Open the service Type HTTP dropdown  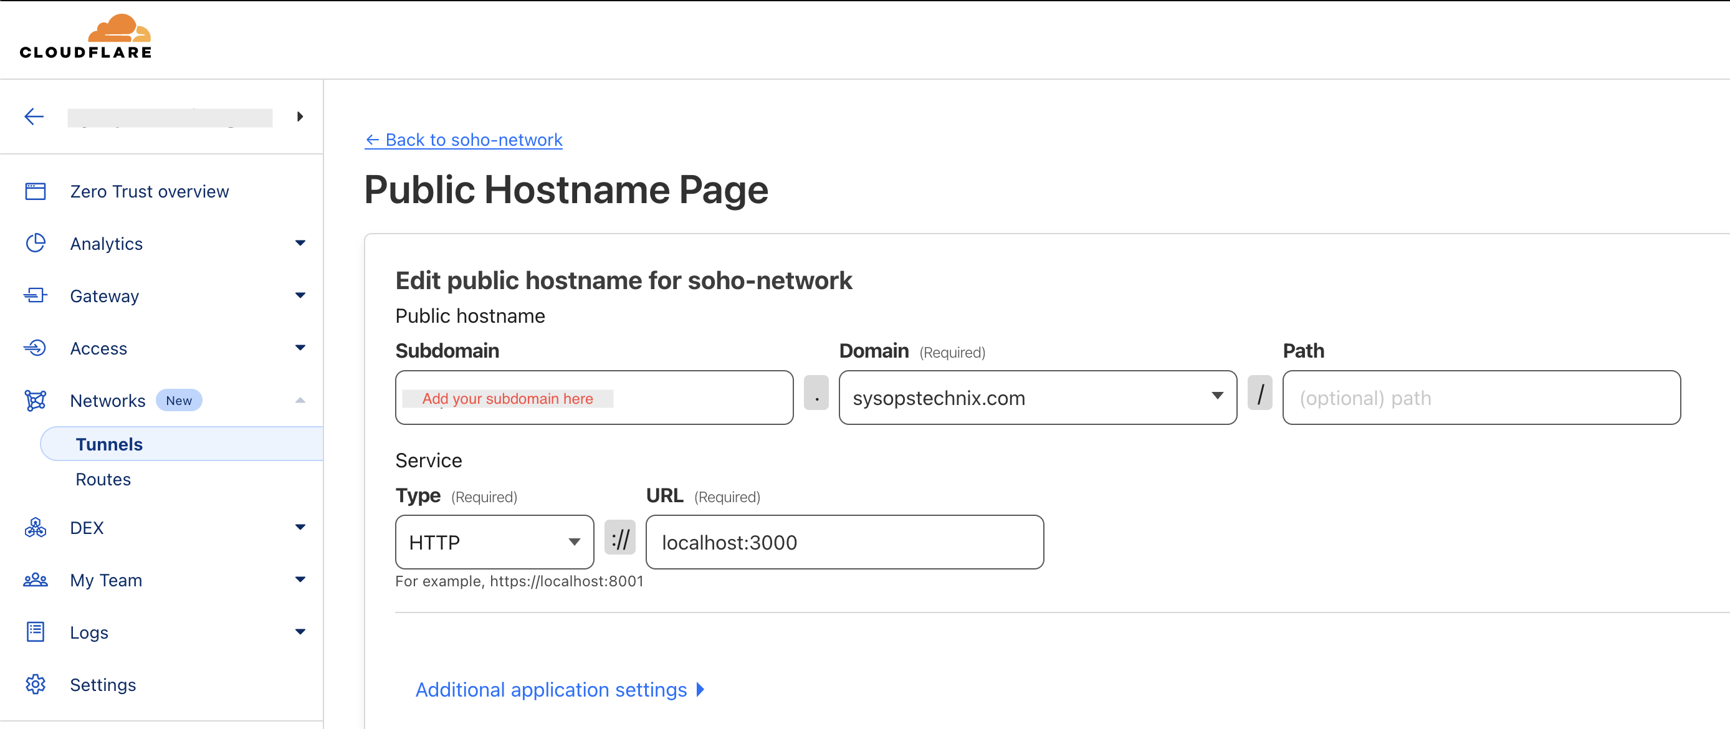tap(494, 541)
